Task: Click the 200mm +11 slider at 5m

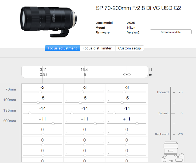Action: pyautogui.click(x=95, y=123)
